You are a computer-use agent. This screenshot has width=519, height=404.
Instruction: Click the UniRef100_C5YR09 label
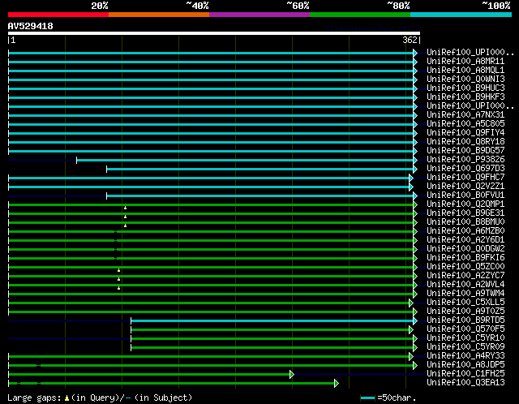click(465, 347)
